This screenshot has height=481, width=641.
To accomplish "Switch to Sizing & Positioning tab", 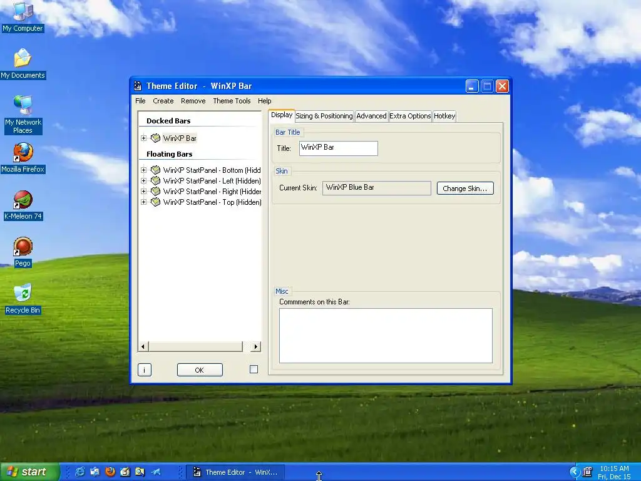I will point(324,116).
